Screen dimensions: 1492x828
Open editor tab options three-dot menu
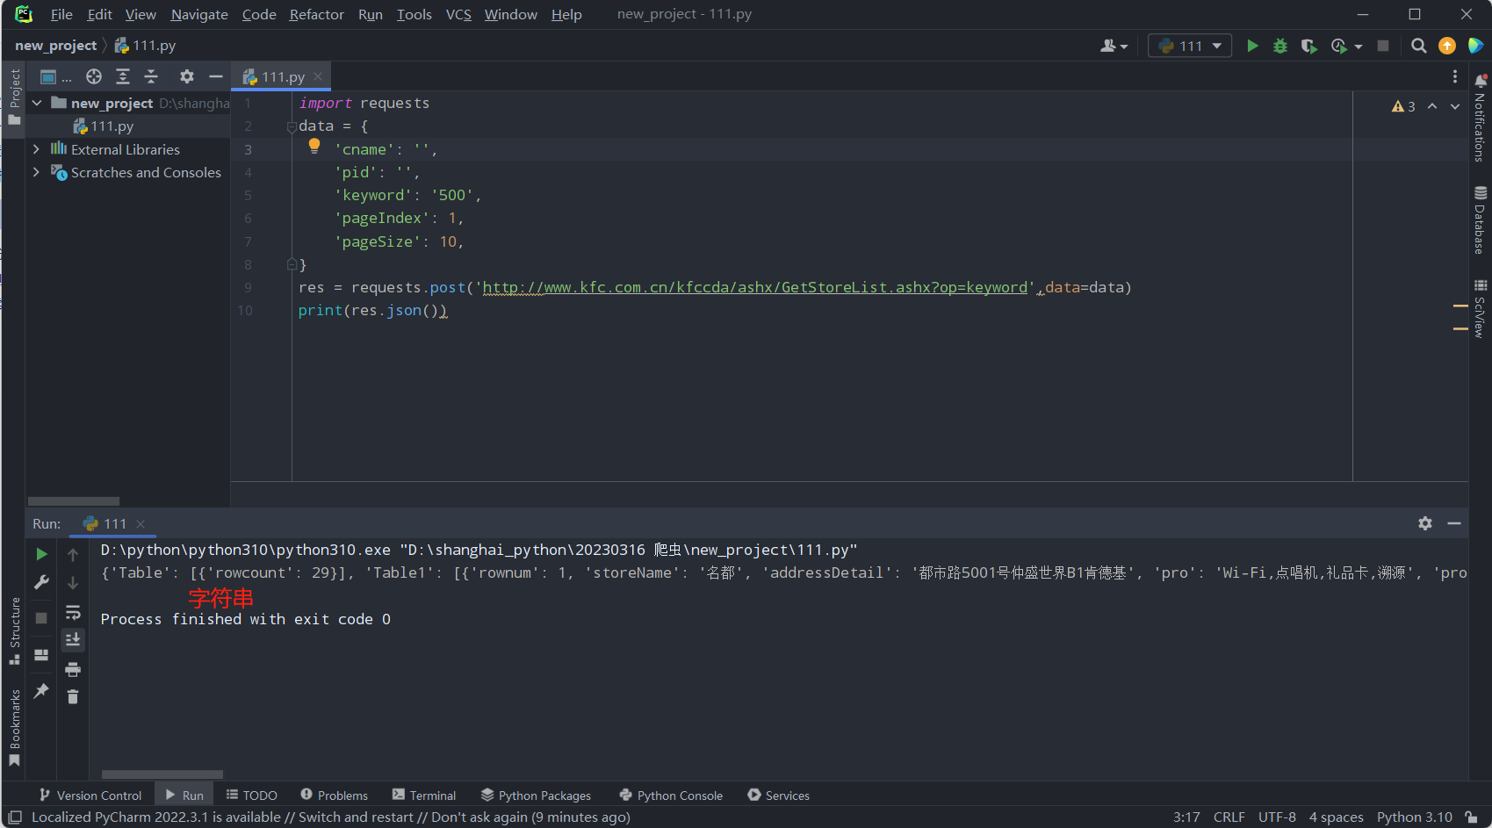[x=1454, y=76]
